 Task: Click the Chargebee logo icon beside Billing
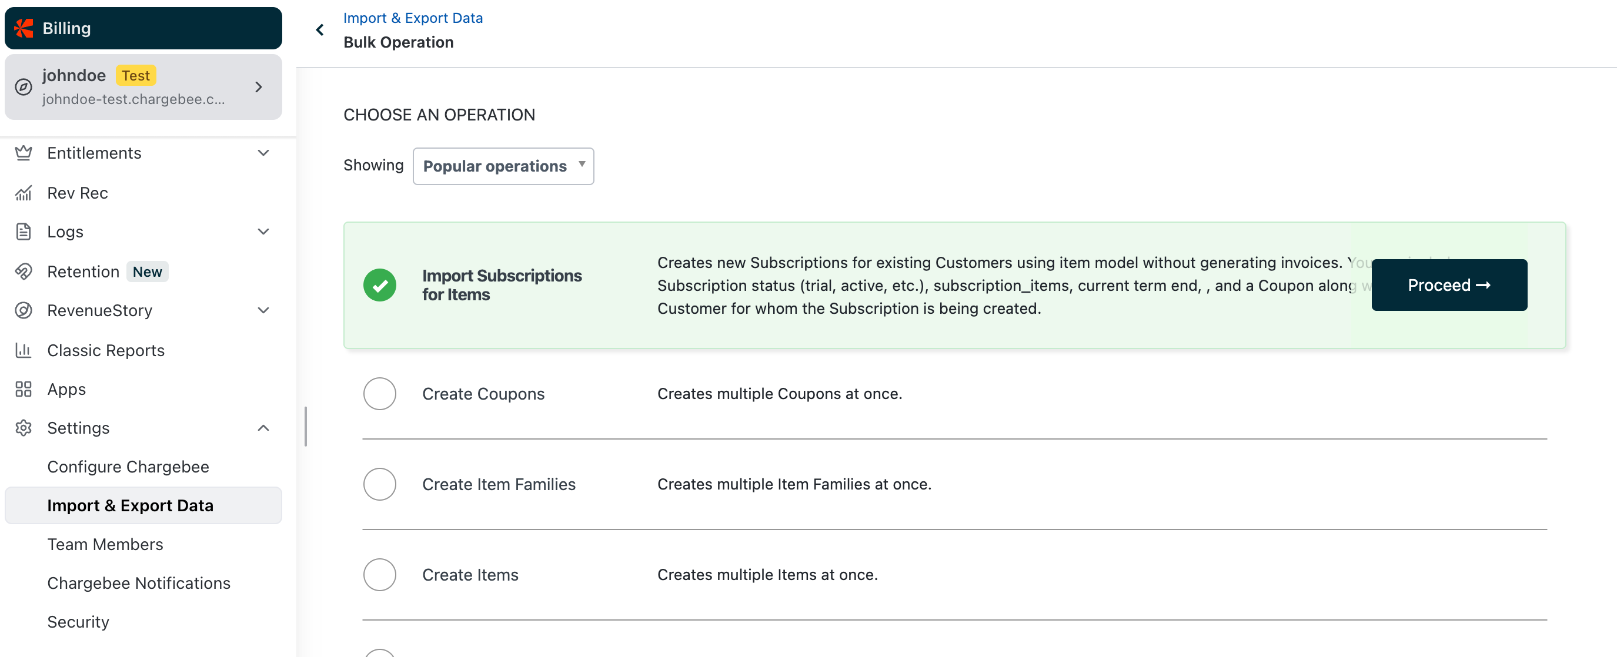pos(24,28)
